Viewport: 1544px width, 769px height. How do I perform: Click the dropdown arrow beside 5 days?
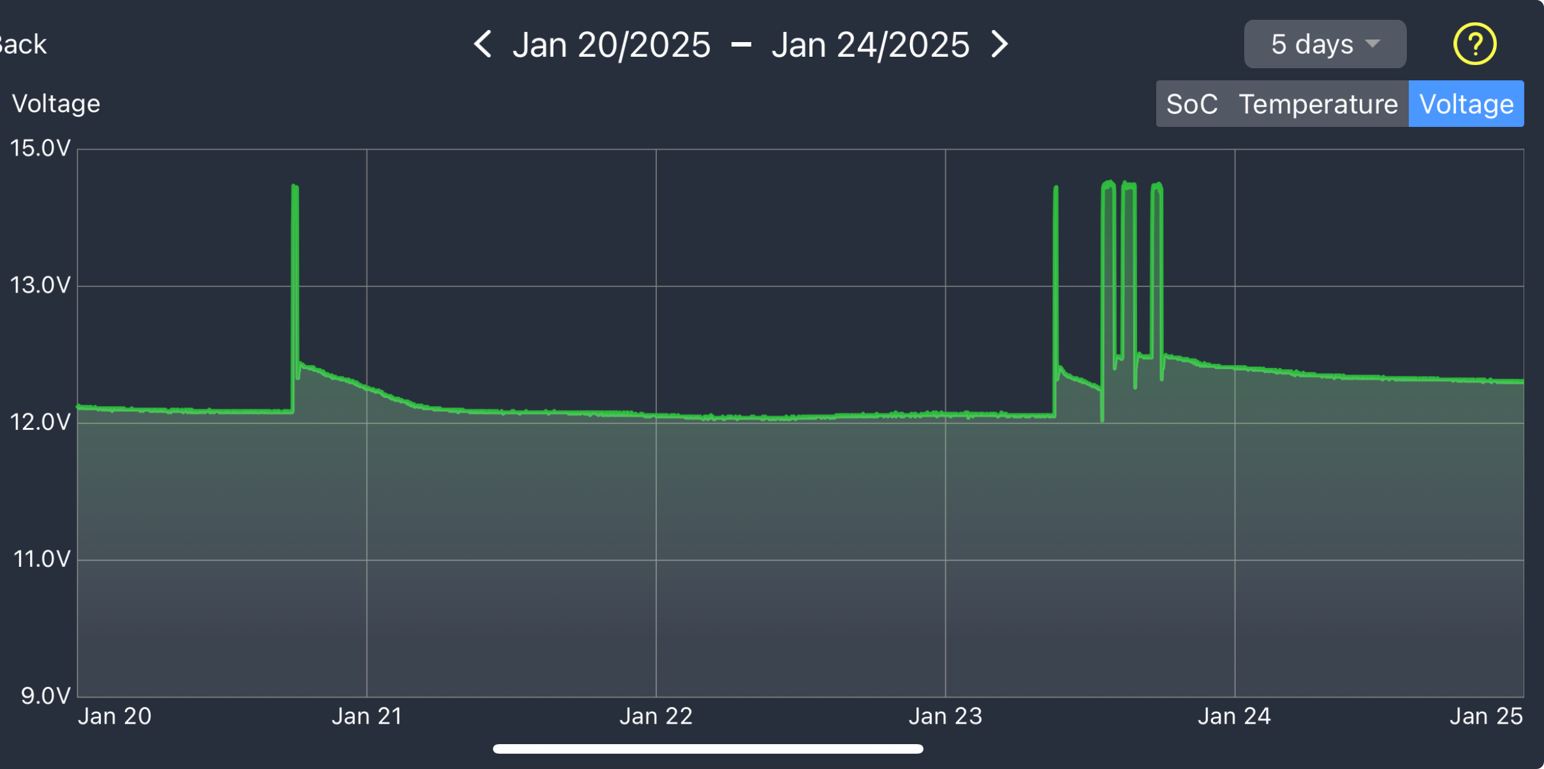1372,44
